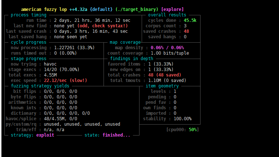Screen dimensions: 279x157
Task: Click total tmouts '1.10M (0 saved)'
Action: click(x=167, y=81)
